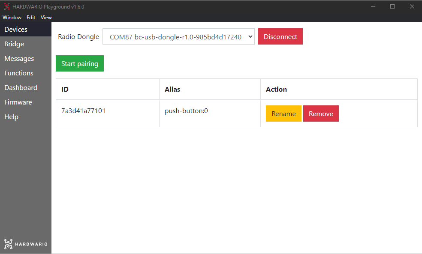Screen dimensions: 422x254
Task: Show the Dashboard section
Action: coord(26,88)
